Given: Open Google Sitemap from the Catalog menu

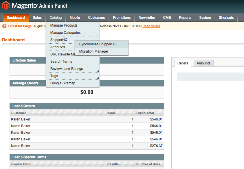Looking at the screenshot, I should pos(63,83).
